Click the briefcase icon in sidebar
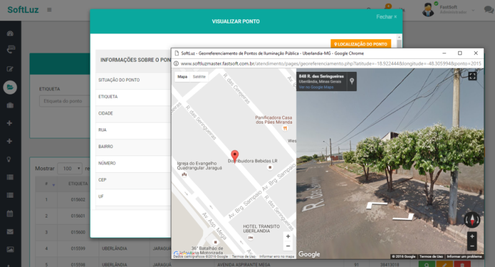495x267 pixels. [10, 105]
